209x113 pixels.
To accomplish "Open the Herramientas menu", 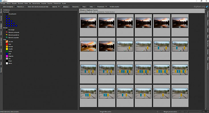I will pos(36,3).
